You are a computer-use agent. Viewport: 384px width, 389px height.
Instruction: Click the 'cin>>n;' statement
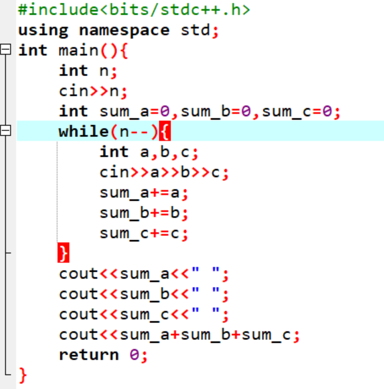[x=93, y=91]
